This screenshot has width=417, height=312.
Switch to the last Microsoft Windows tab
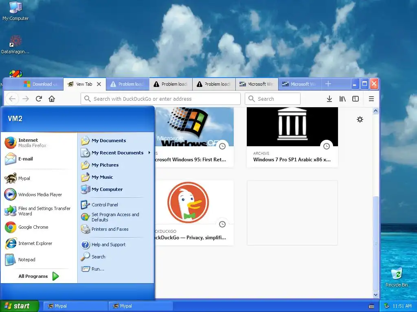[x=300, y=84]
